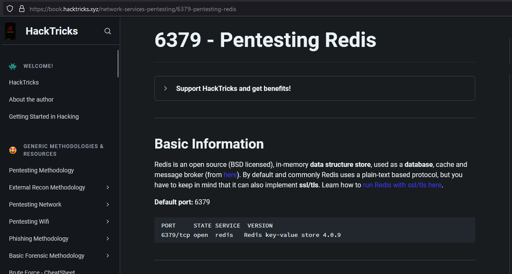Open About the author page
Viewport: 512px width, 274px height.
(31, 99)
